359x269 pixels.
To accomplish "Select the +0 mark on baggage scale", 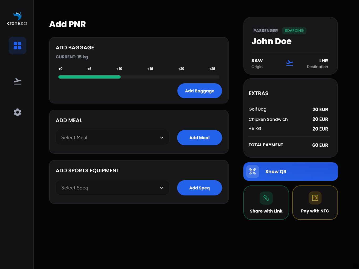I will click(x=60, y=69).
